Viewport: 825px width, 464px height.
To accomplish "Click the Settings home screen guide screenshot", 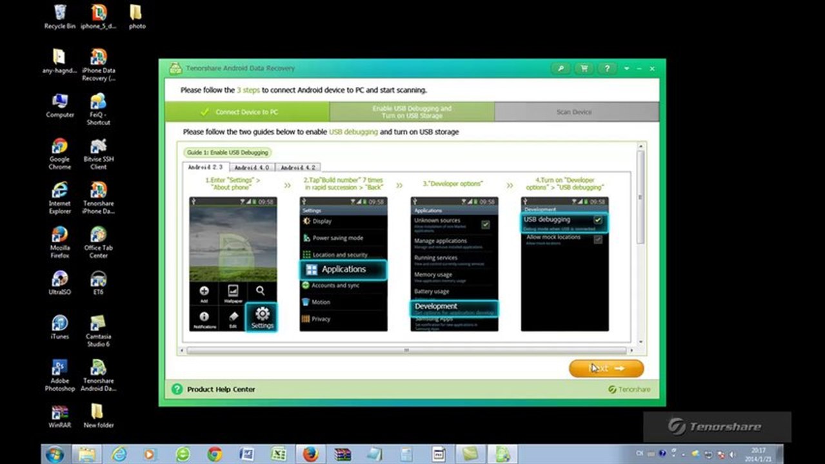I will pos(233,264).
